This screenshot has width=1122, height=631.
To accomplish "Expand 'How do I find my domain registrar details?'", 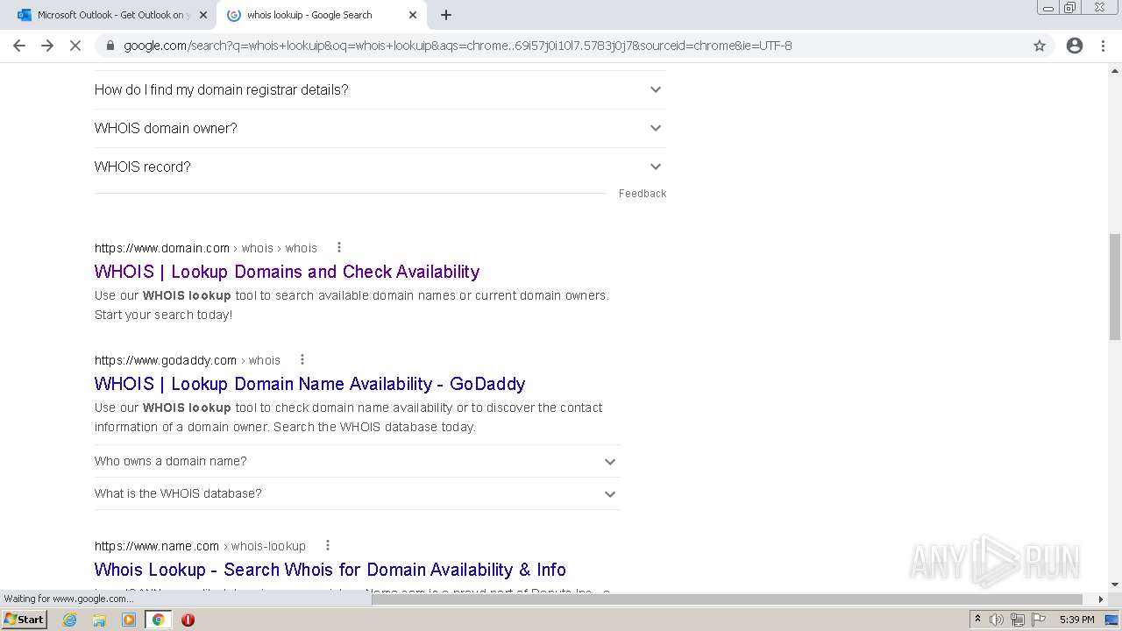I will (380, 89).
